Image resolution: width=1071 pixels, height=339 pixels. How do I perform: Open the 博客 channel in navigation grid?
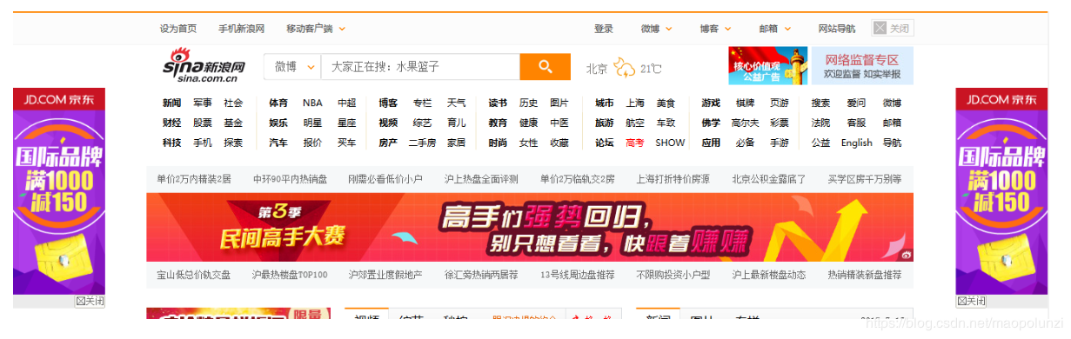(x=388, y=103)
